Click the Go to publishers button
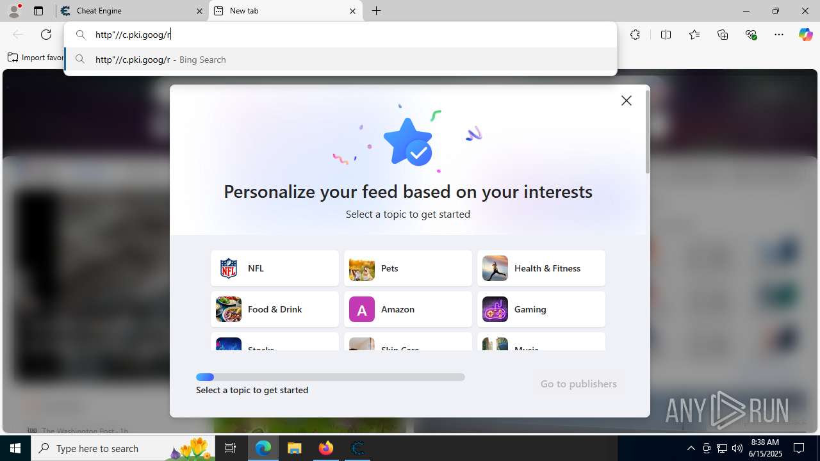The width and height of the screenshot is (820, 461). 578,384
